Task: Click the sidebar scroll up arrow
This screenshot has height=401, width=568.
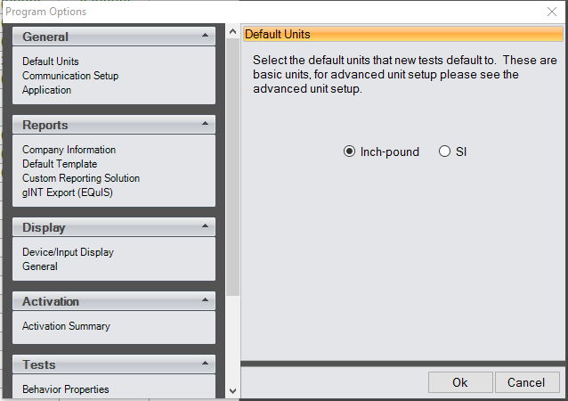Action: click(x=233, y=32)
